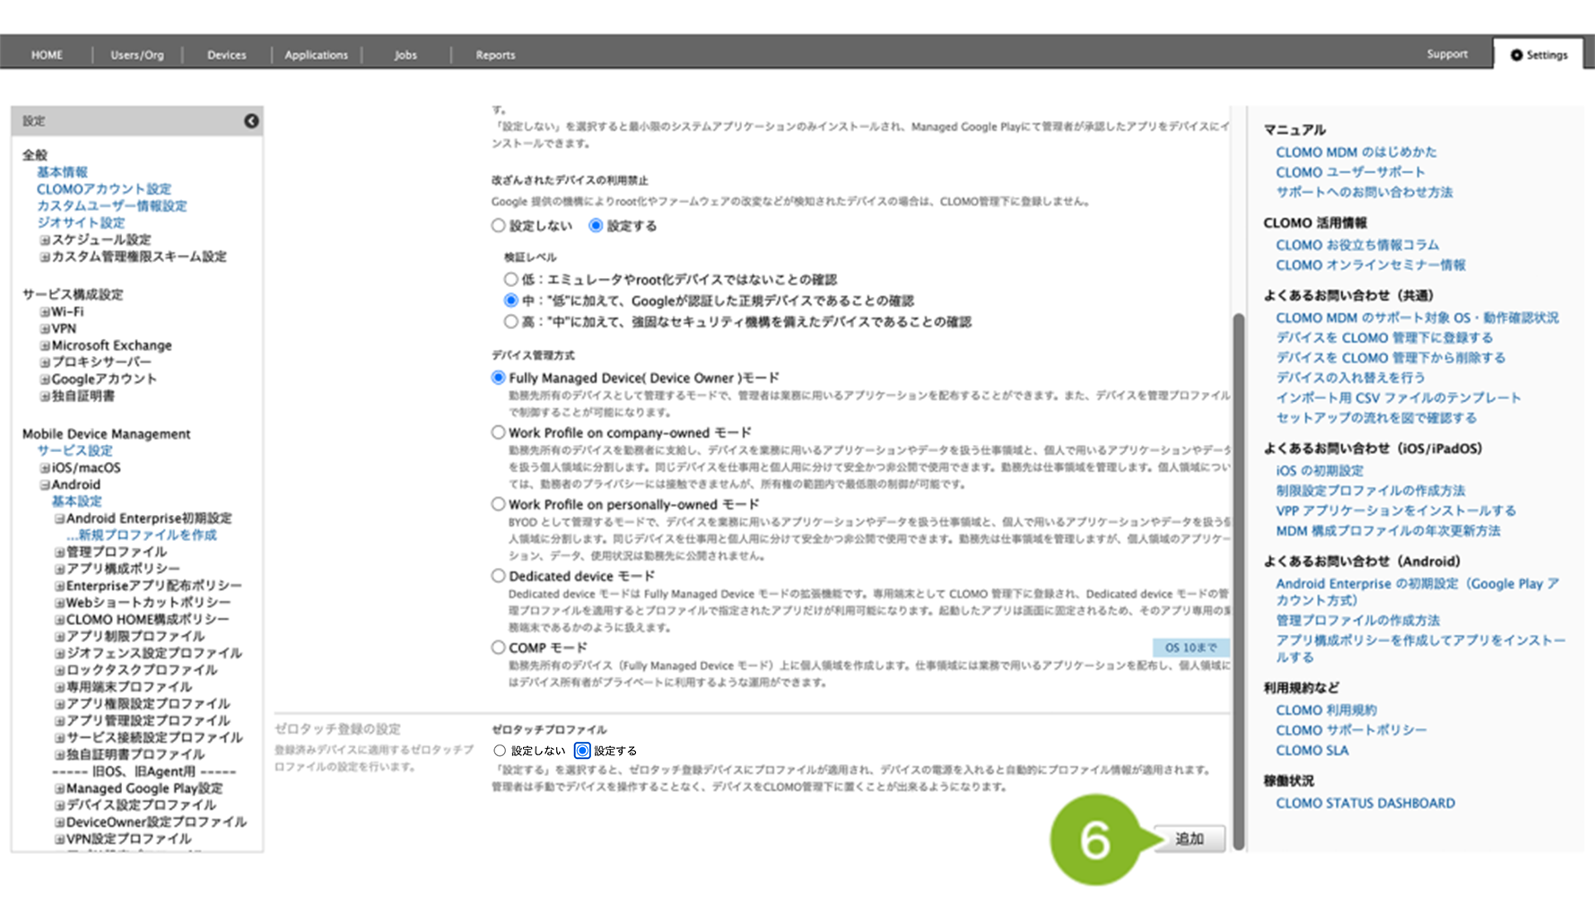Click the 追加 button
The image size is (1595, 897).
pos(1190,839)
